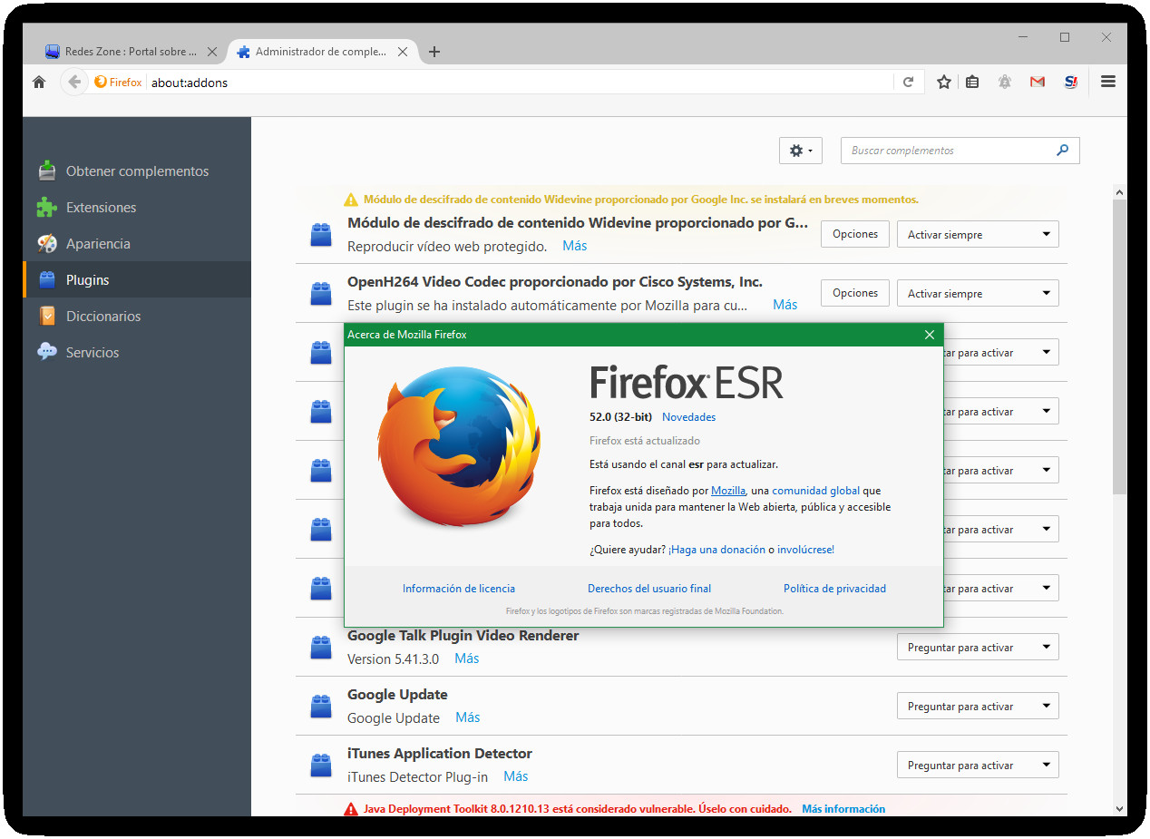Open Novedades link in About dialog
Image resolution: width=1150 pixels, height=839 pixels.
(688, 417)
